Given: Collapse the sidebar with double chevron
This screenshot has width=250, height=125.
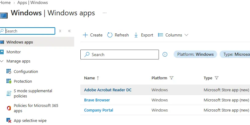Looking at the screenshot, I should click(69, 31).
